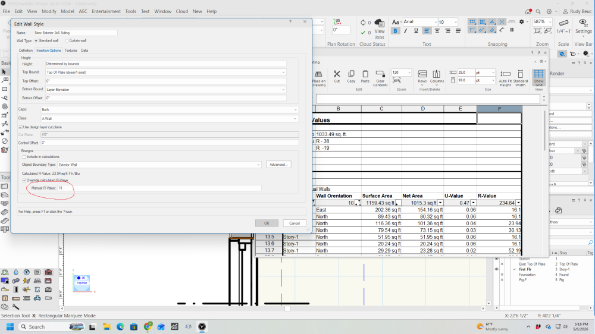Toggle Use design layer cut plane checkbox
This screenshot has height=334, width=595.
(x=20, y=127)
